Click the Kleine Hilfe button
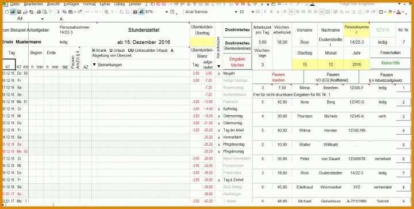 390,63
